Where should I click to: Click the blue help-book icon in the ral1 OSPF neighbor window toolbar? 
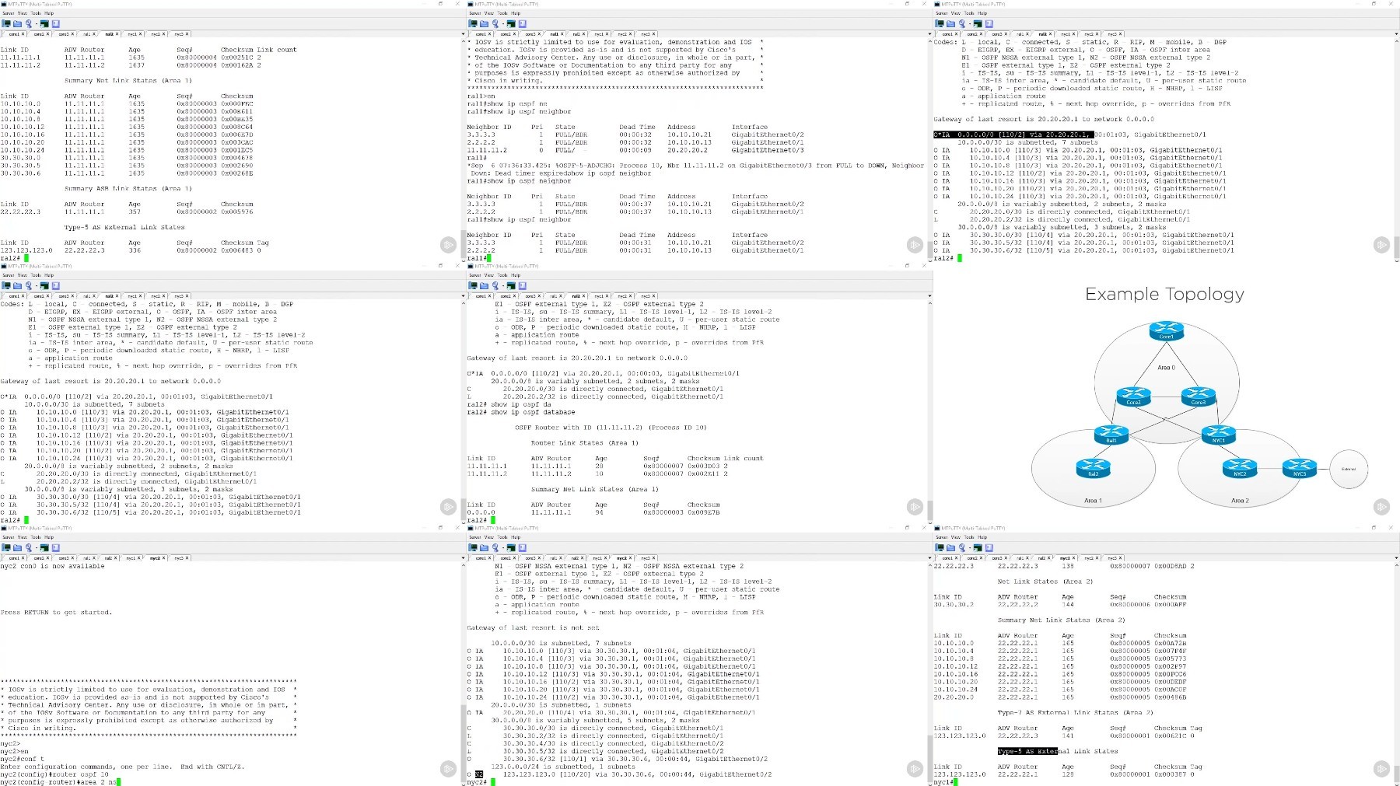522,23
